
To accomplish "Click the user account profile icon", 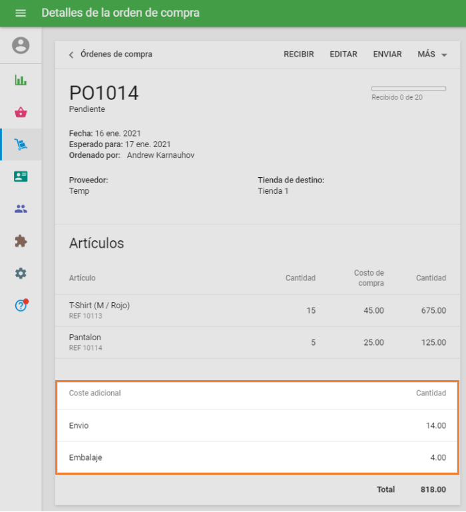I will tap(21, 45).
